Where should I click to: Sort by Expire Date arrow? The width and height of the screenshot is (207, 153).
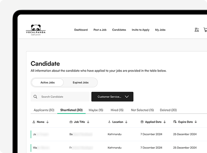click(196, 122)
